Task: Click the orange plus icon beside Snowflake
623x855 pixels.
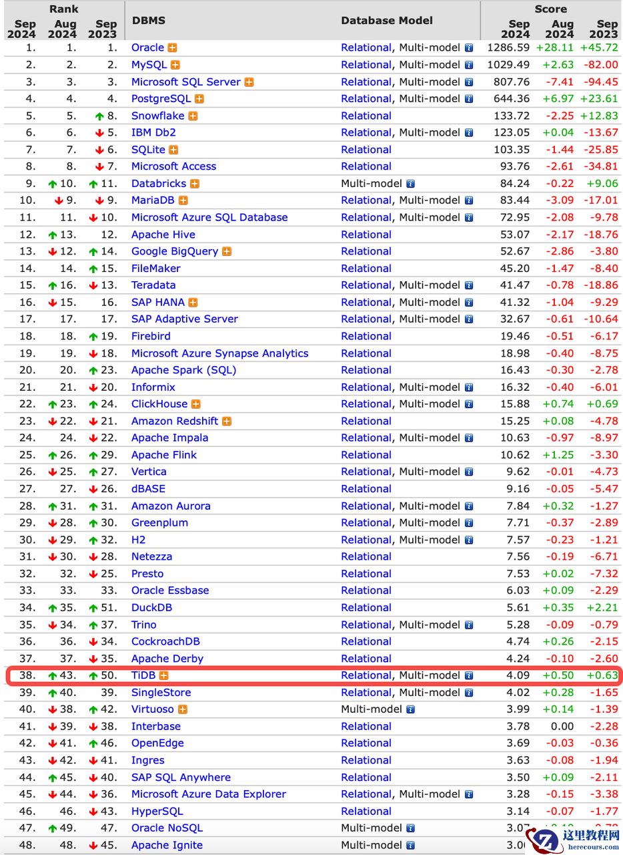Action: tap(193, 116)
